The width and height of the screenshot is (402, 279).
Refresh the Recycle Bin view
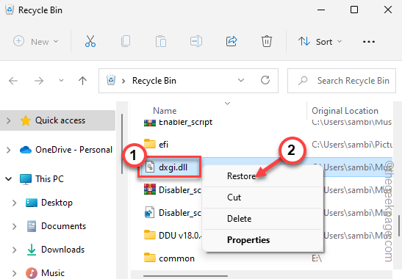(x=265, y=80)
